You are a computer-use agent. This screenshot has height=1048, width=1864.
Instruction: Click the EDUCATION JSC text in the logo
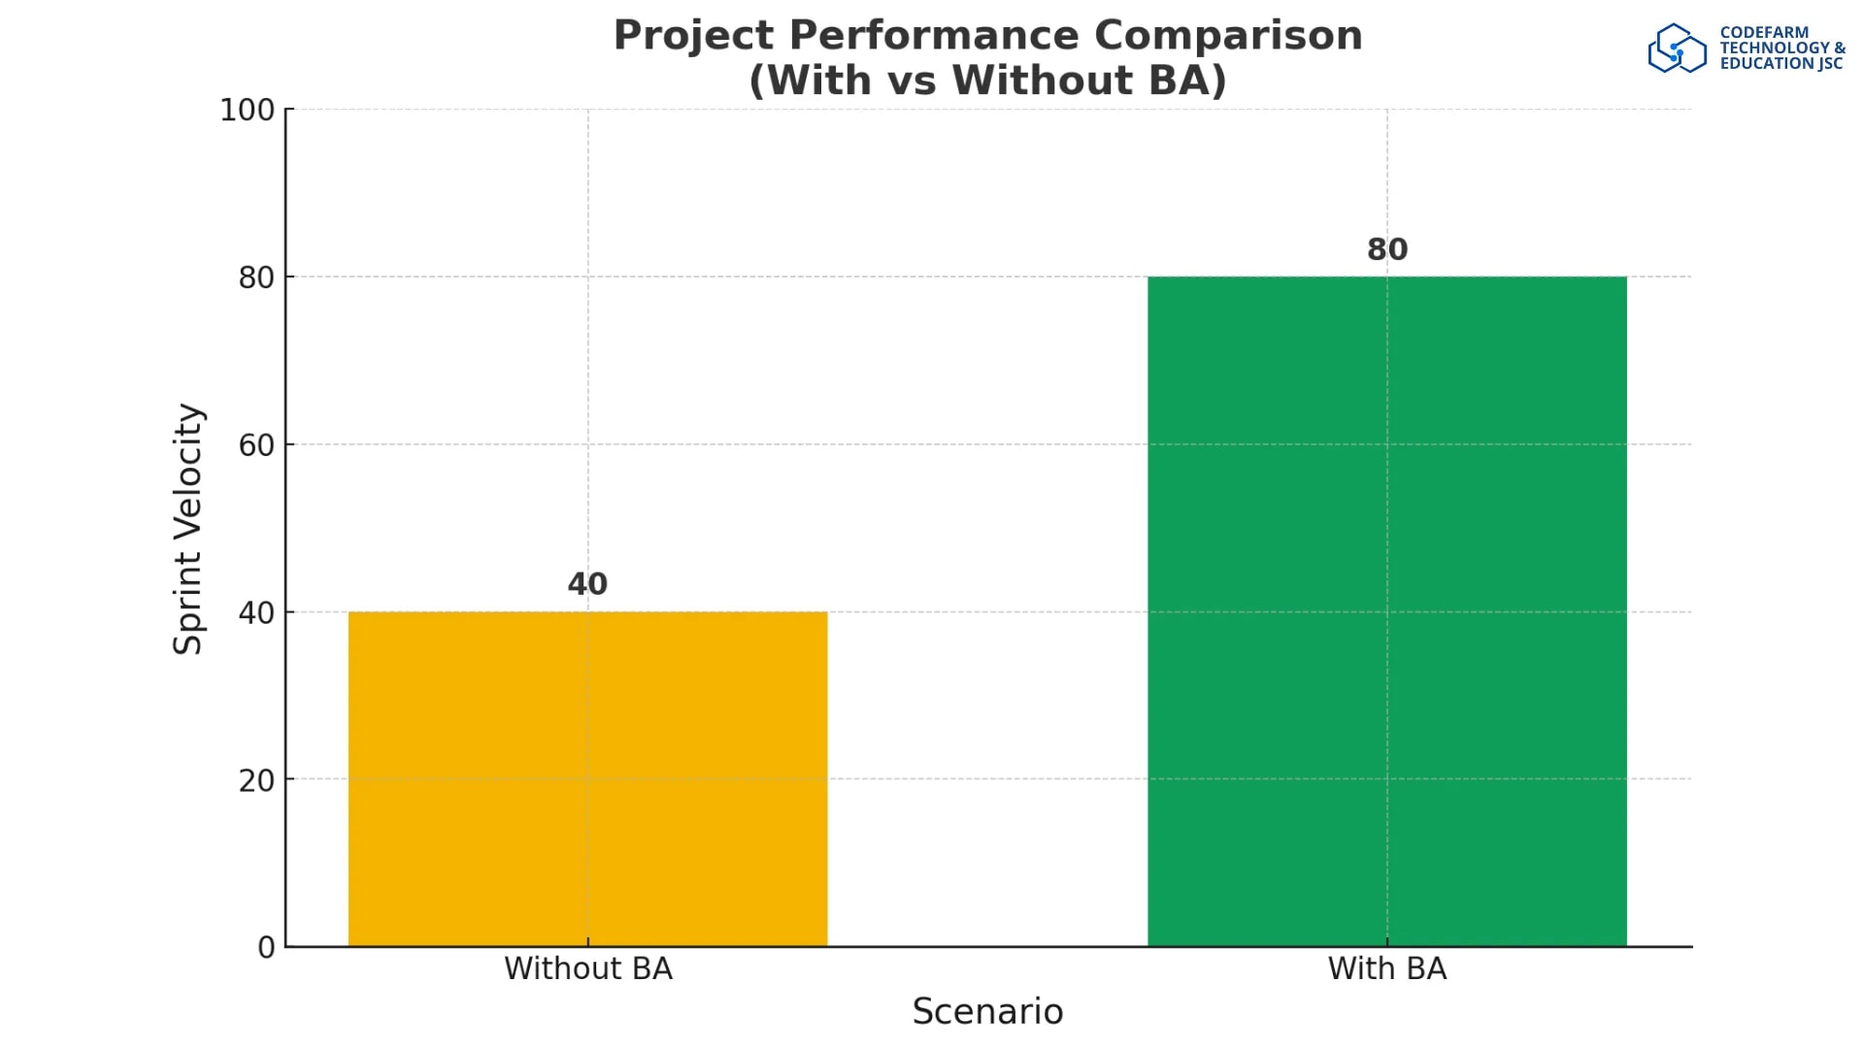(x=1781, y=64)
